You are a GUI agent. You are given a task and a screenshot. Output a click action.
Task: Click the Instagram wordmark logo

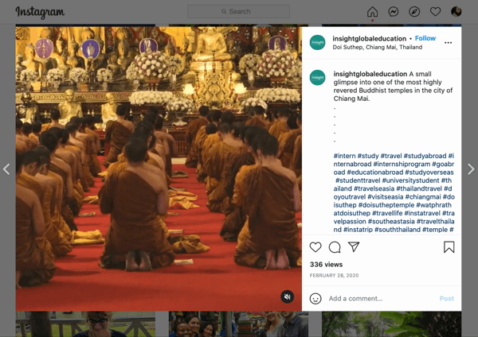tap(40, 12)
